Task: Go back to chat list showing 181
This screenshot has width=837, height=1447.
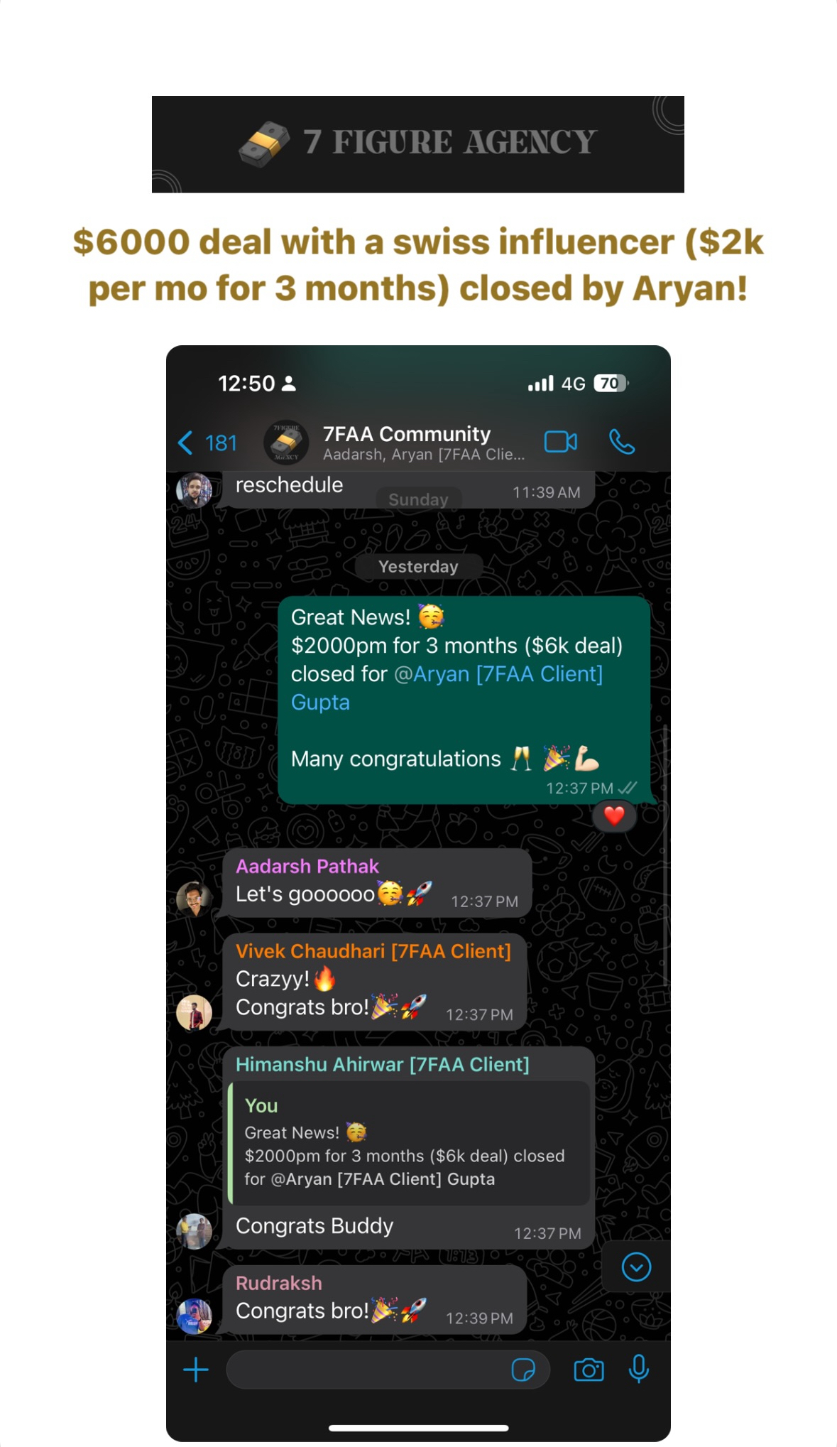Action: [207, 443]
